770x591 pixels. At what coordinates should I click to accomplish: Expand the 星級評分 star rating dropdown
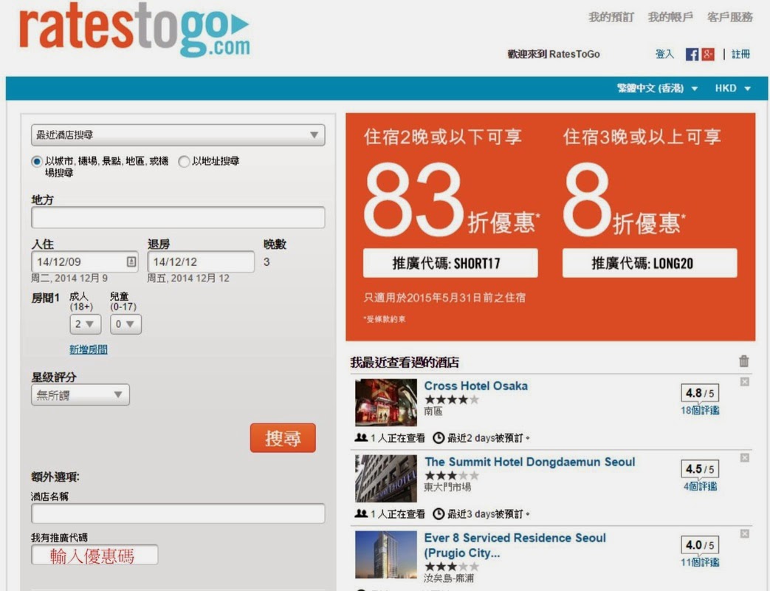(x=80, y=395)
